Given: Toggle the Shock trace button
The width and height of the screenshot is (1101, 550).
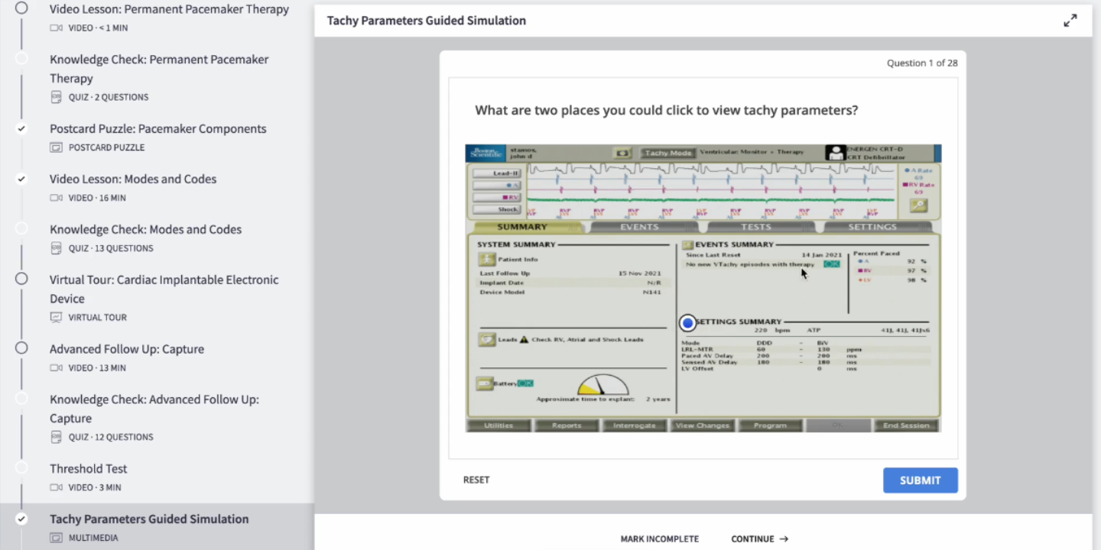Looking at the screenshot, I should pyautogui.click(x=497, y=209).
